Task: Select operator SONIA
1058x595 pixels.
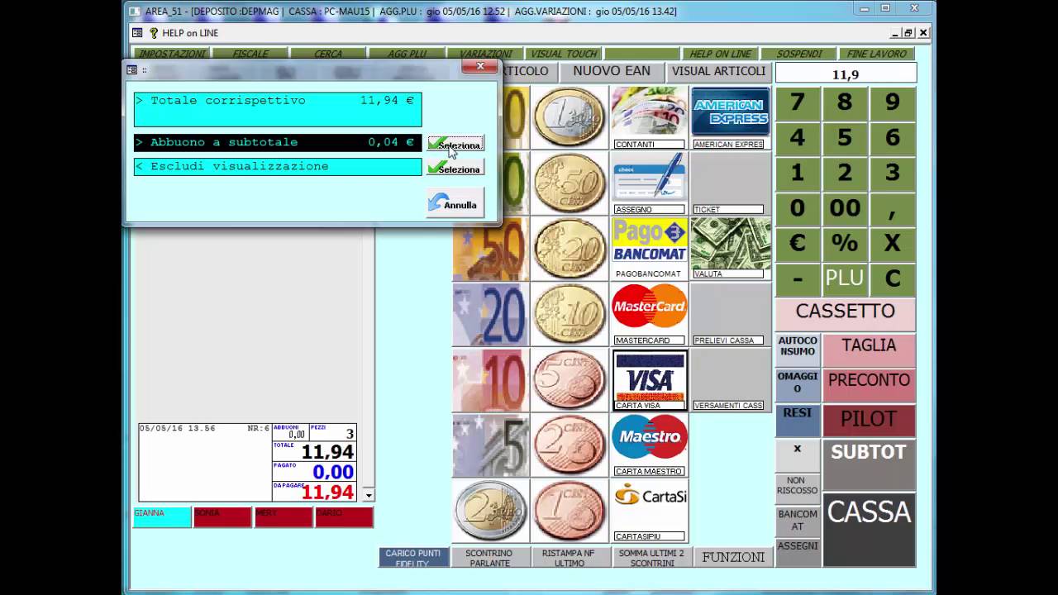Action: point(222,517)
